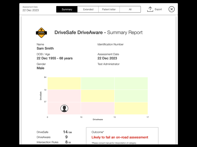The image size is (197, 147).
Task: Click the Export label
Action: pos(158,9)
